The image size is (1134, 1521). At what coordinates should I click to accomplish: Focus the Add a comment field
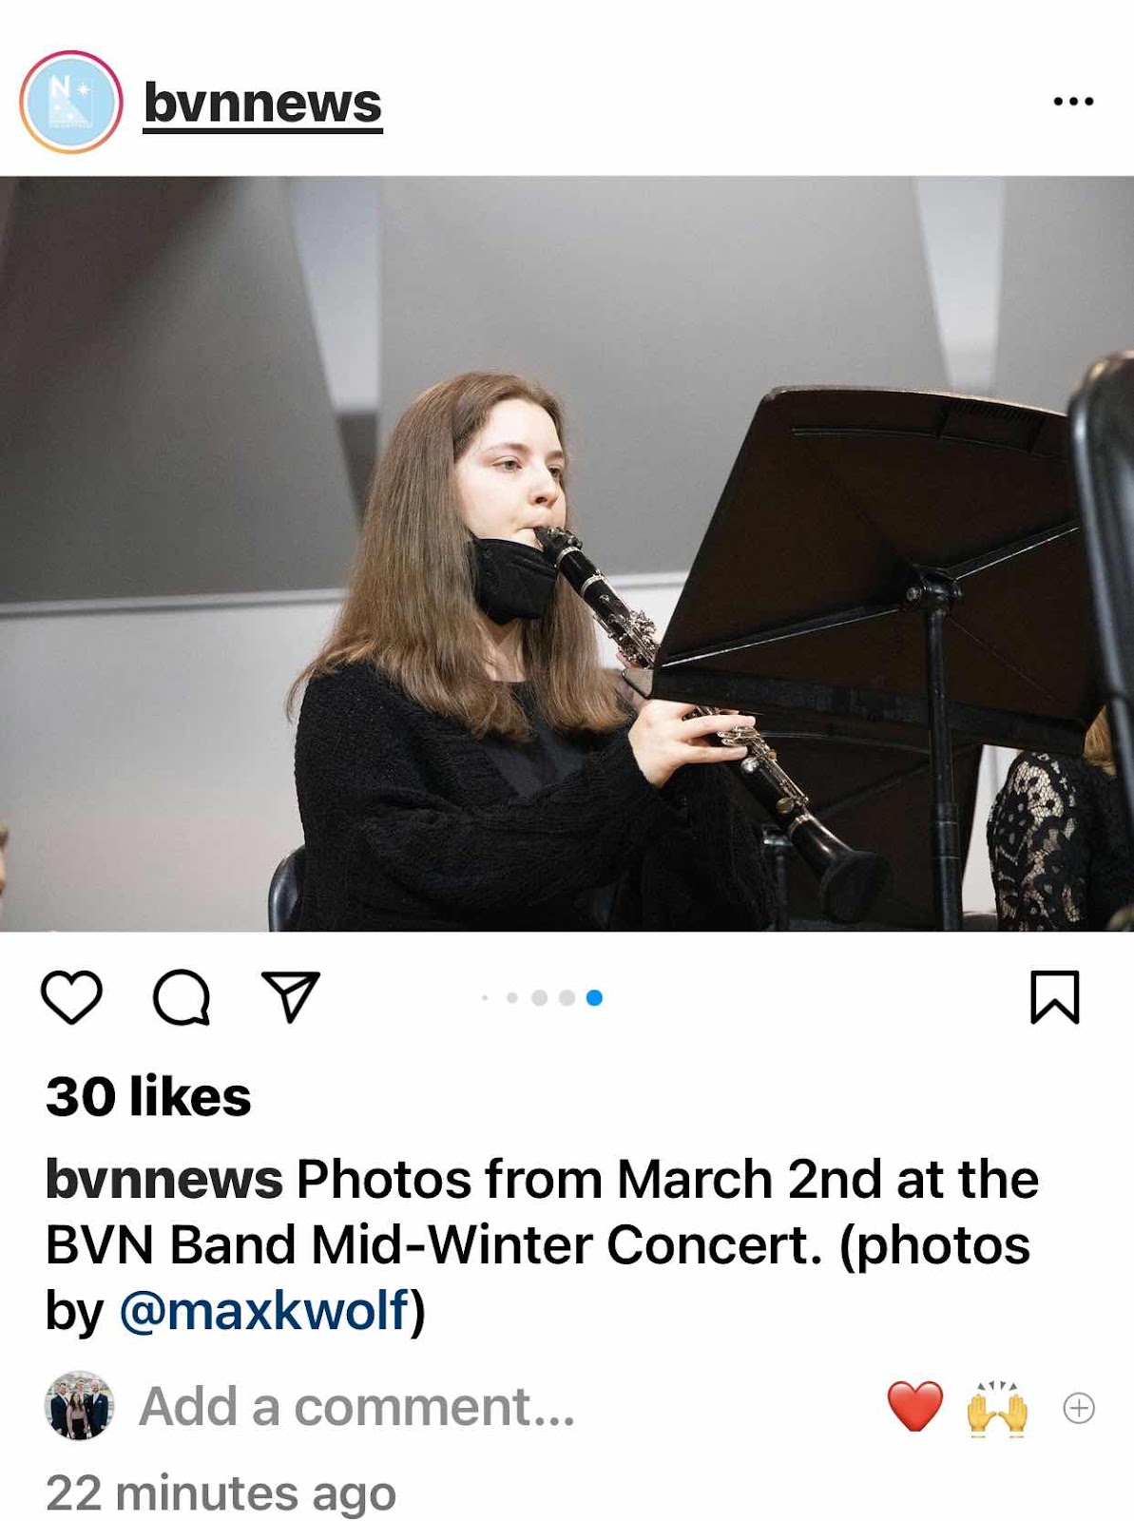tap(357, 1407)
